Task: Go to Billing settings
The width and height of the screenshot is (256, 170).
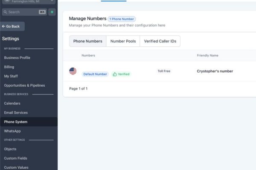Action: pos(9,67)
